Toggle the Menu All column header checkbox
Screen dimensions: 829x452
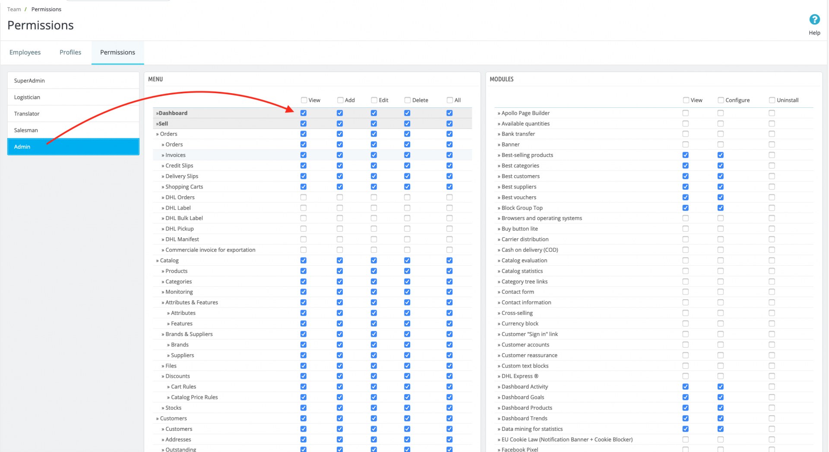(450, 100)
